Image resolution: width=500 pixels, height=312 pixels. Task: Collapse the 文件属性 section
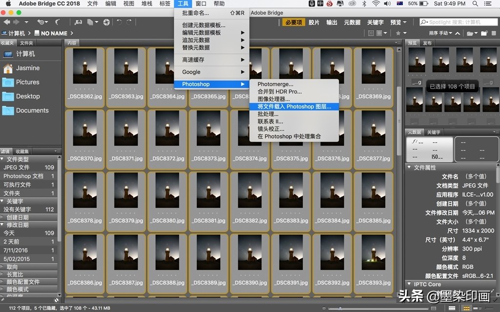click(x=409, y=167)
